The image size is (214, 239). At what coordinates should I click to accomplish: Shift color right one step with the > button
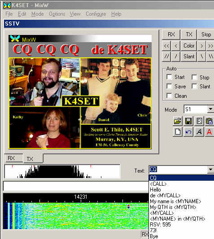tap(201, 46)
